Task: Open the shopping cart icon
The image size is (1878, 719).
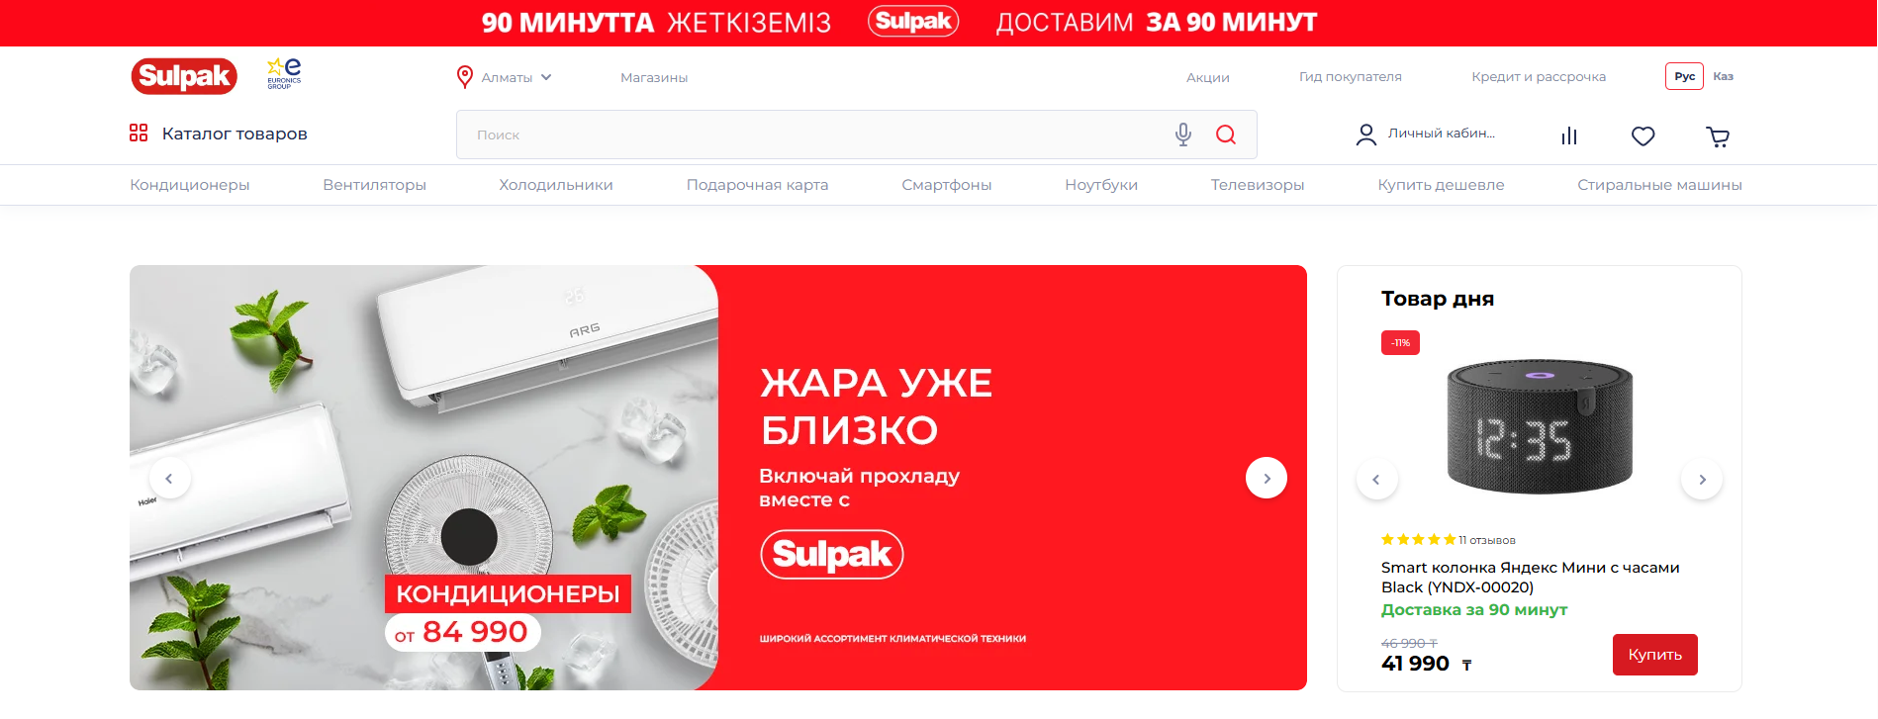Action: 1718,136
